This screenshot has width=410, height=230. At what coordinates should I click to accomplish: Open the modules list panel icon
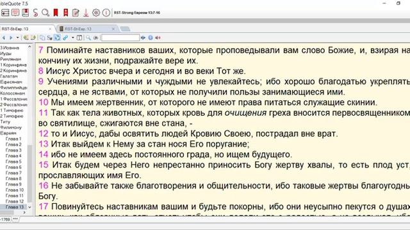click(5, 13)
